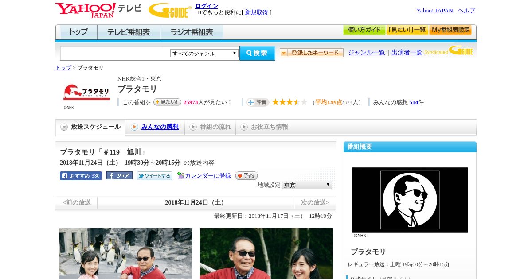Click the 新規取得 link
This screenshot has height=279, width=532.
(257, 12)
